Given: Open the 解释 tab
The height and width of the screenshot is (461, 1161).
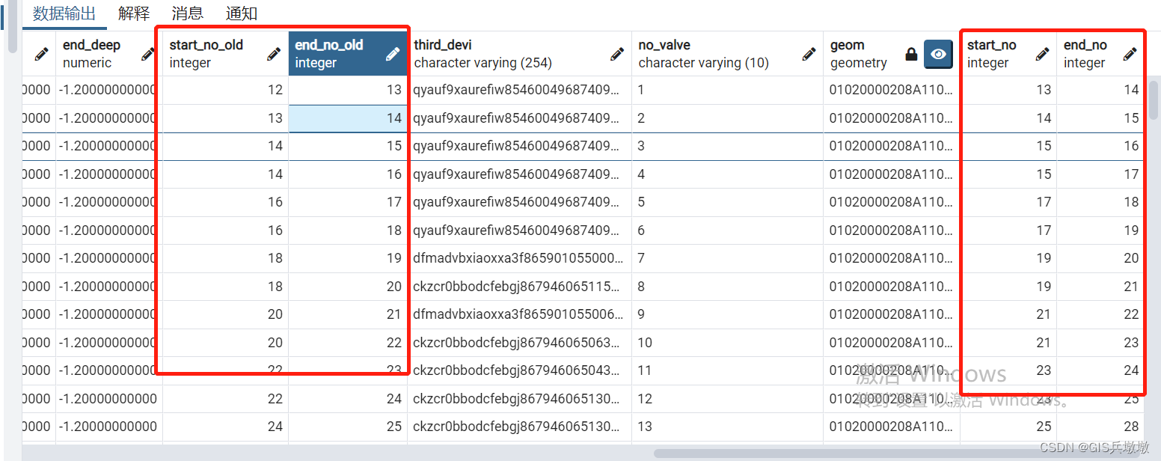Looking at the screenshot, I should pos(133,13).
